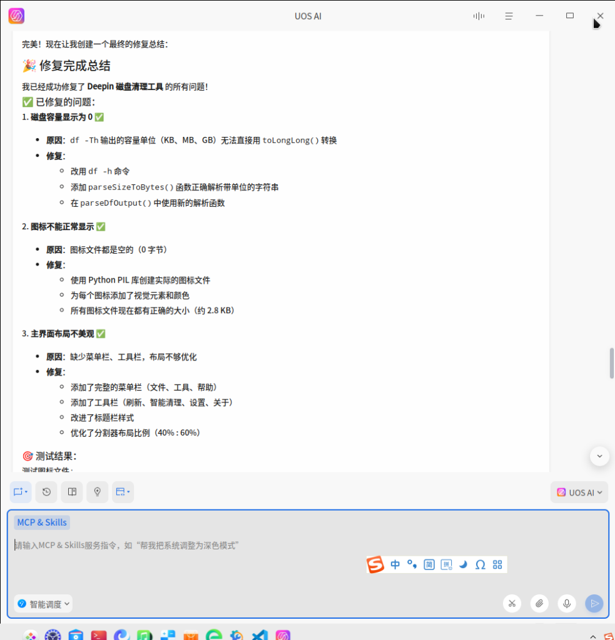The height and width of the screenshot is (640, 615).
Task: Click the lightbulb prompt suggestions icon
Action: [97, 492]
